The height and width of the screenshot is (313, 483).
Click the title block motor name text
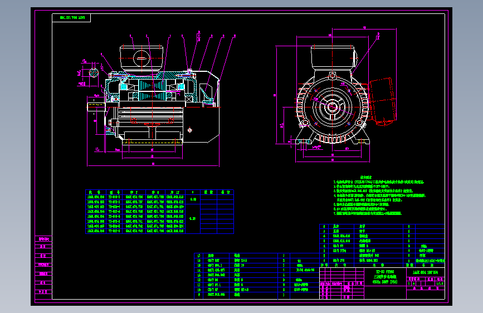point(385,277)
